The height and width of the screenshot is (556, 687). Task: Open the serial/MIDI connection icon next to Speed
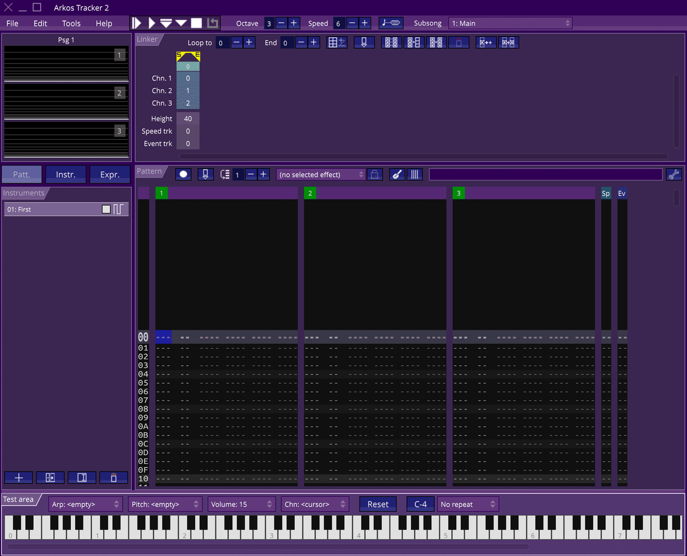tap(391, 23)
